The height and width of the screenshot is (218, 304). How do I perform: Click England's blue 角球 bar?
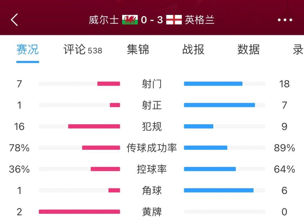(x=219, y=190)
